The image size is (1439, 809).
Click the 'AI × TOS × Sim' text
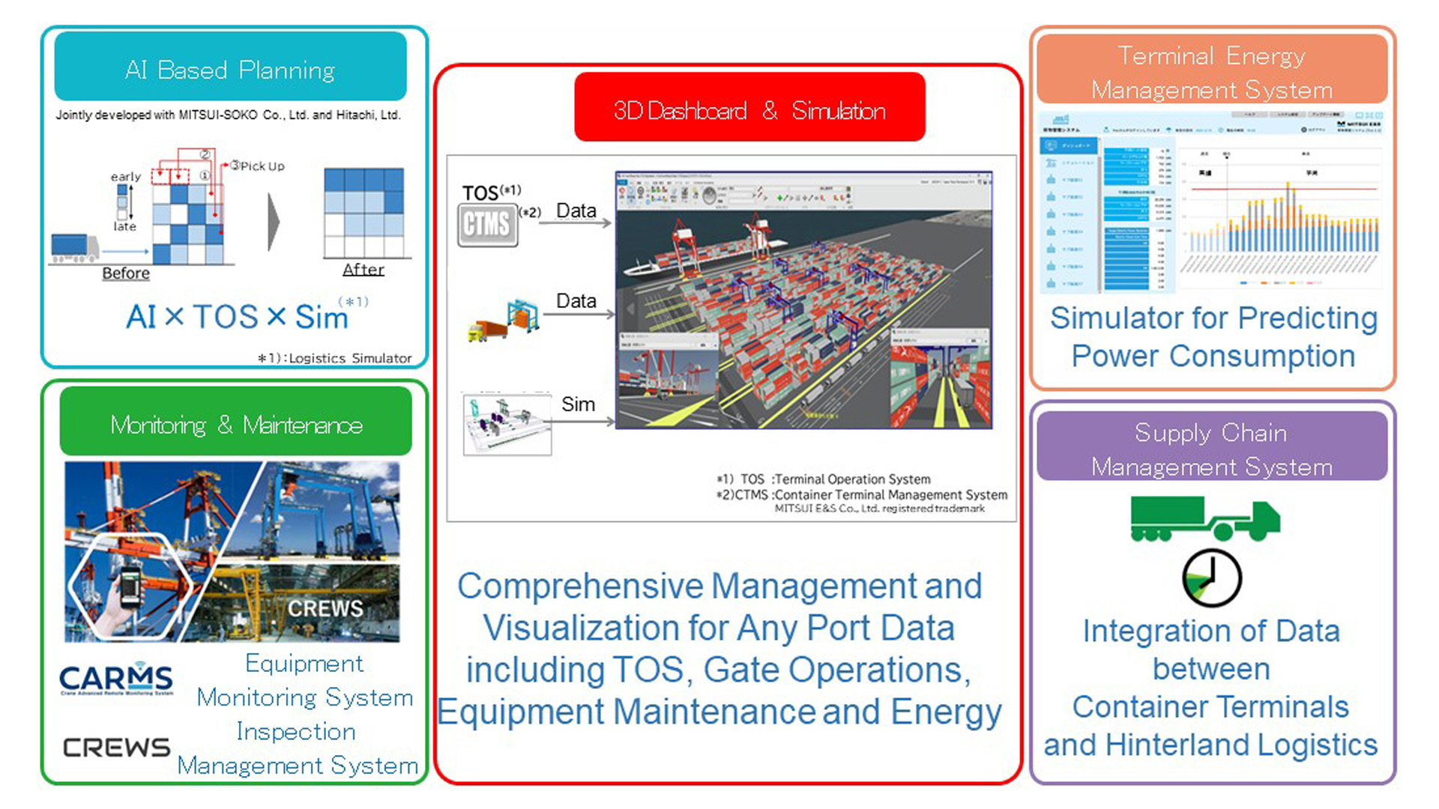pos(237,316)
